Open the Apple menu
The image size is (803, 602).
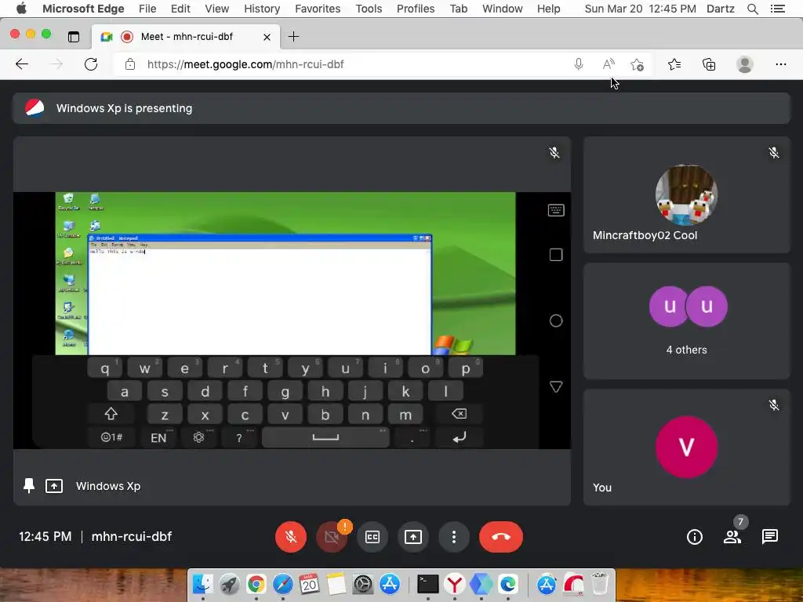(21, 9)
